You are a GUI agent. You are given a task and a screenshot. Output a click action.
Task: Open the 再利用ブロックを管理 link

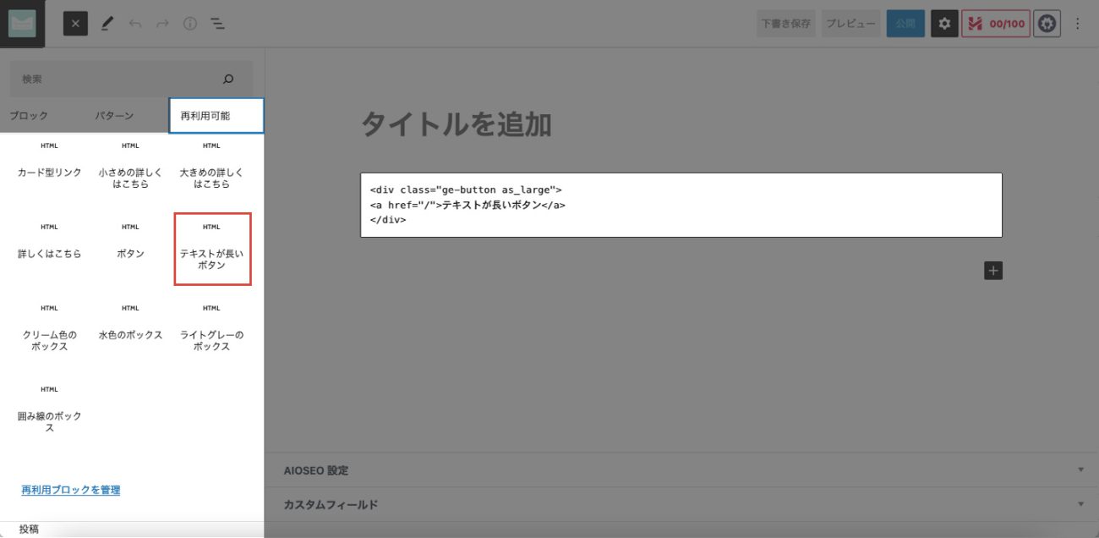pyautogui.click(x=71, y=490)
